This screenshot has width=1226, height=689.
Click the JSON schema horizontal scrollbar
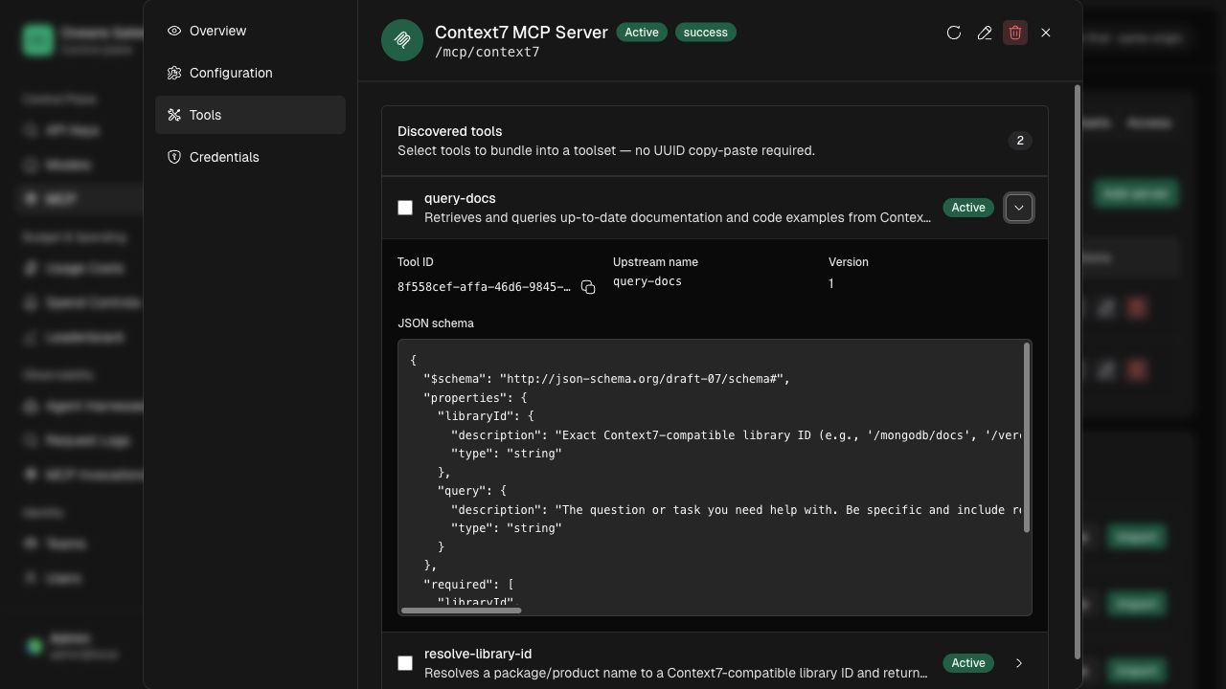[462, 610]
